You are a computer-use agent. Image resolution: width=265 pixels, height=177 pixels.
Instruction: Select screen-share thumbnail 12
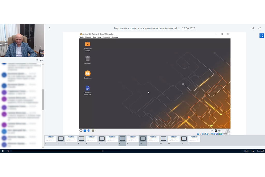164,139
